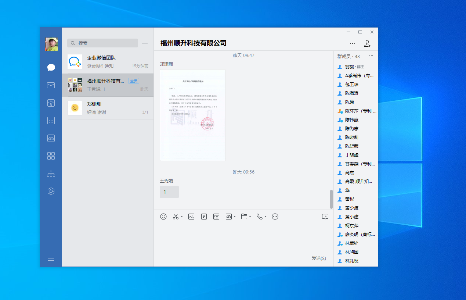Open the organization contacts icon in sidebar
The image size is (466, 300).
(51, 174)
